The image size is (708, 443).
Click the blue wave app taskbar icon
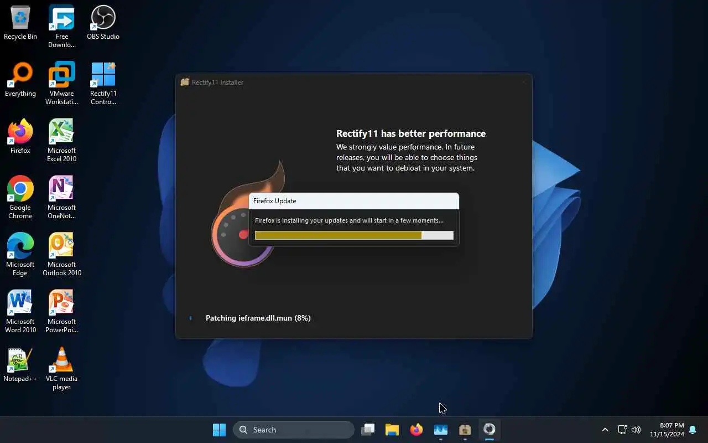coord(441,430)
